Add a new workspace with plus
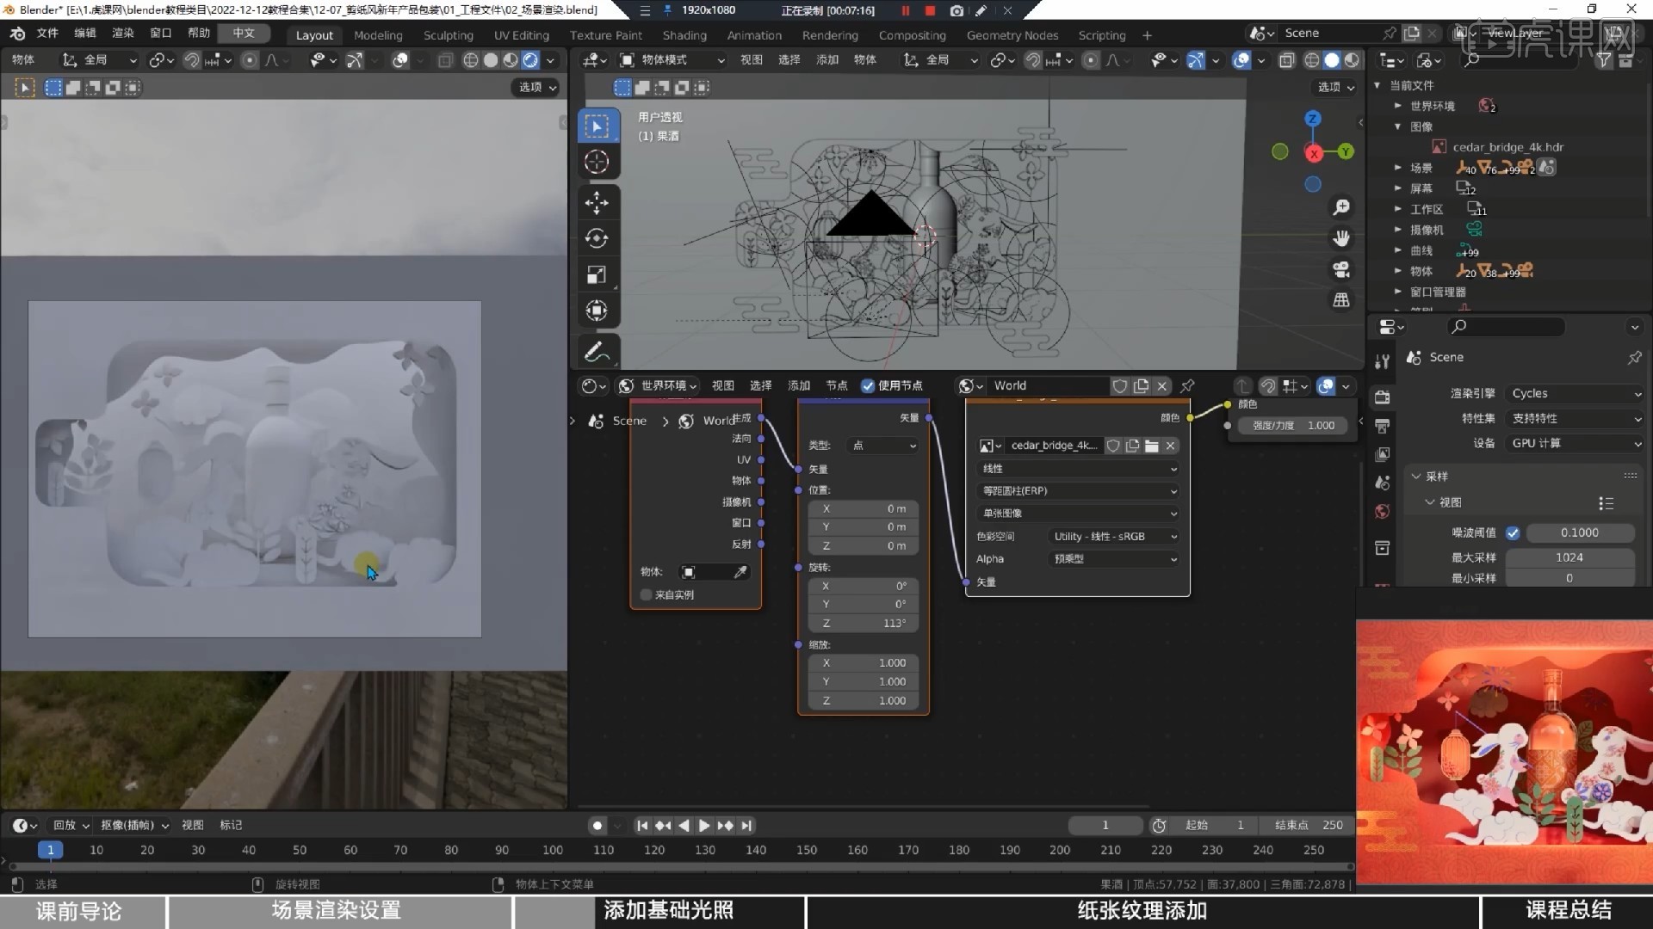 1147,35
